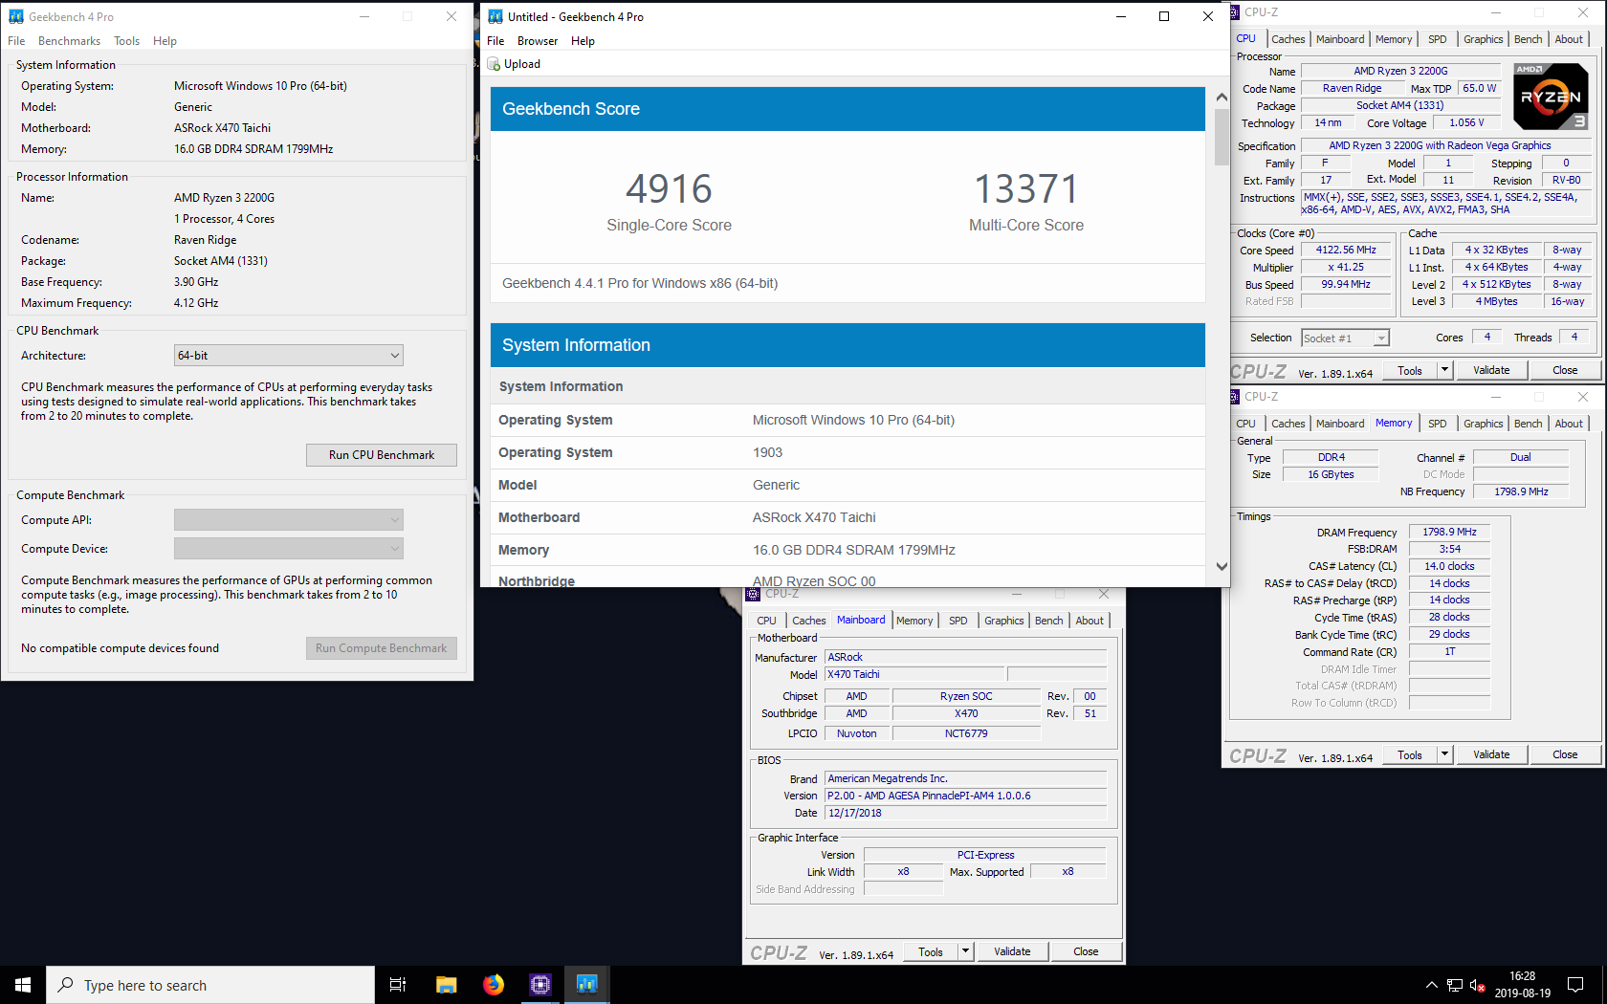Click the Upload icon in Geekbench results window
The width and height of the screenshot is (1607, 1004).
pos(494,64)
